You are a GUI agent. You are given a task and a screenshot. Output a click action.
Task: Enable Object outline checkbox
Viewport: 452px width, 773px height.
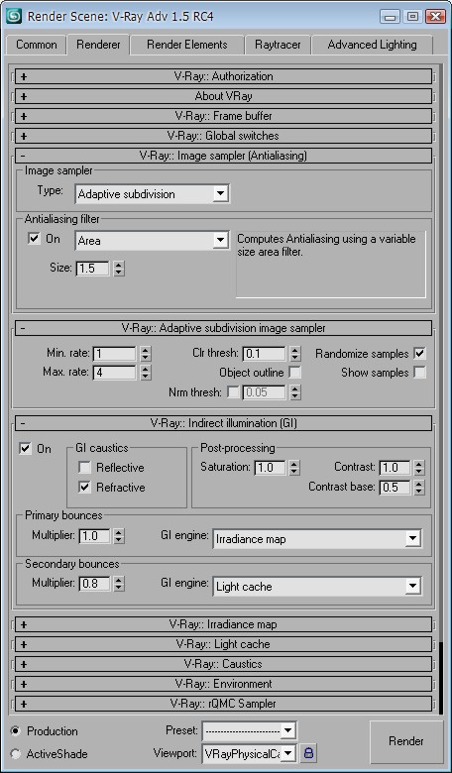pos(294,373)
